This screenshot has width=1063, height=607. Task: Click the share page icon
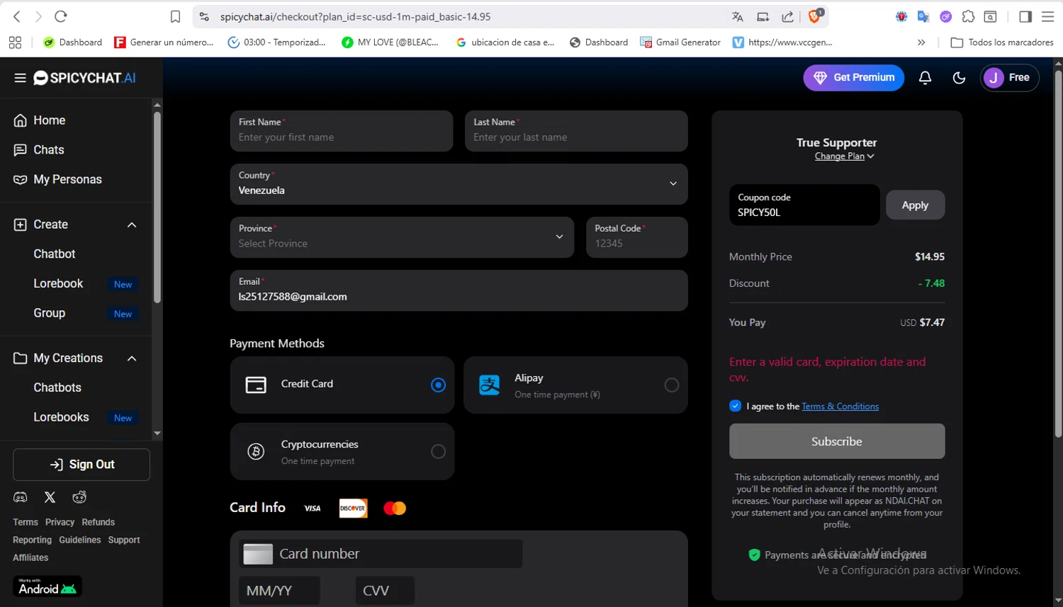tap(787, 16)
